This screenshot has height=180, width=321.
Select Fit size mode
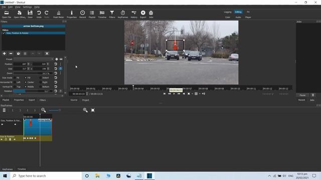coord(17,78)
